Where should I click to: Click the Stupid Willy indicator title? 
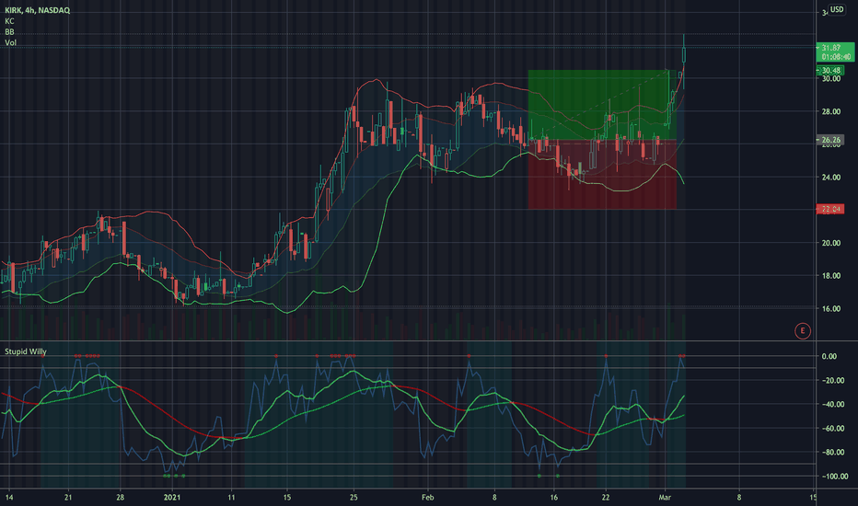pyautogui.click(x=26, y=351)
